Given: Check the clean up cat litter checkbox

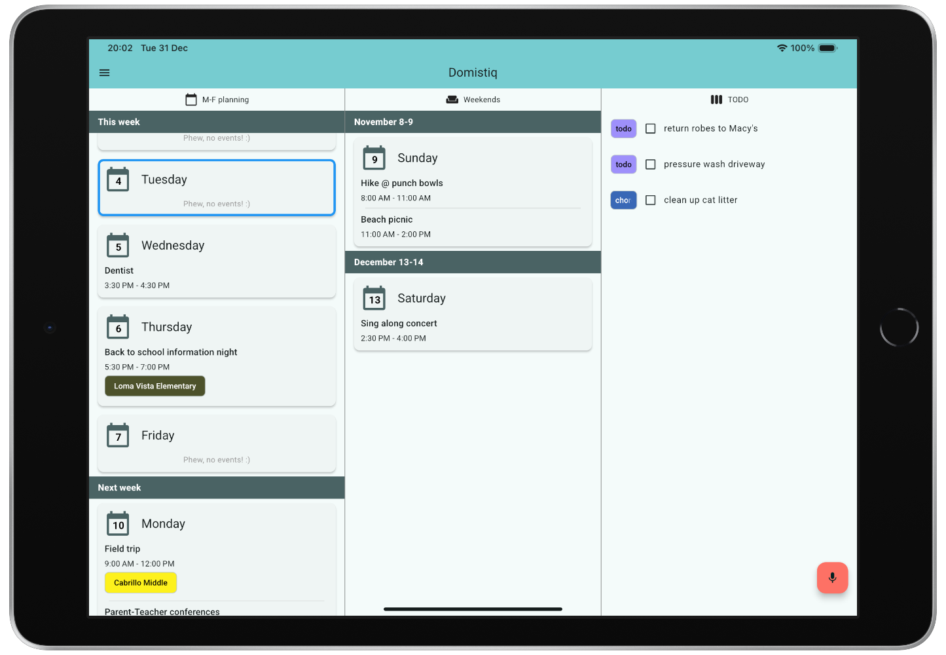Looking at the screenshot, I should pos(650,200).
